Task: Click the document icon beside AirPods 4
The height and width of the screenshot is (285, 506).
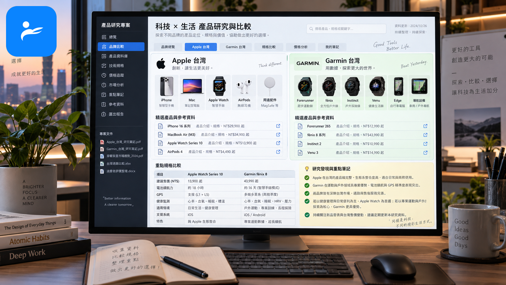Action: click(x=160, y=152)
